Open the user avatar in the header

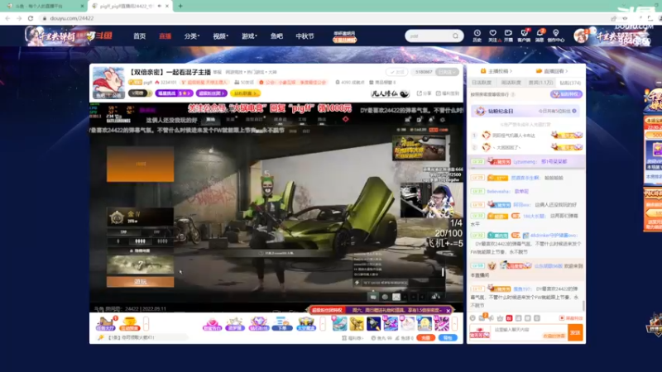click(x=581, y=36)
